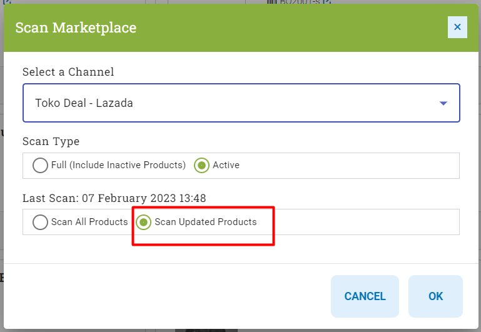The width and height of the screenshot is (481, 332).
Task: Click the Scan Marketplace dialog title
Action: tap(76, 28)
